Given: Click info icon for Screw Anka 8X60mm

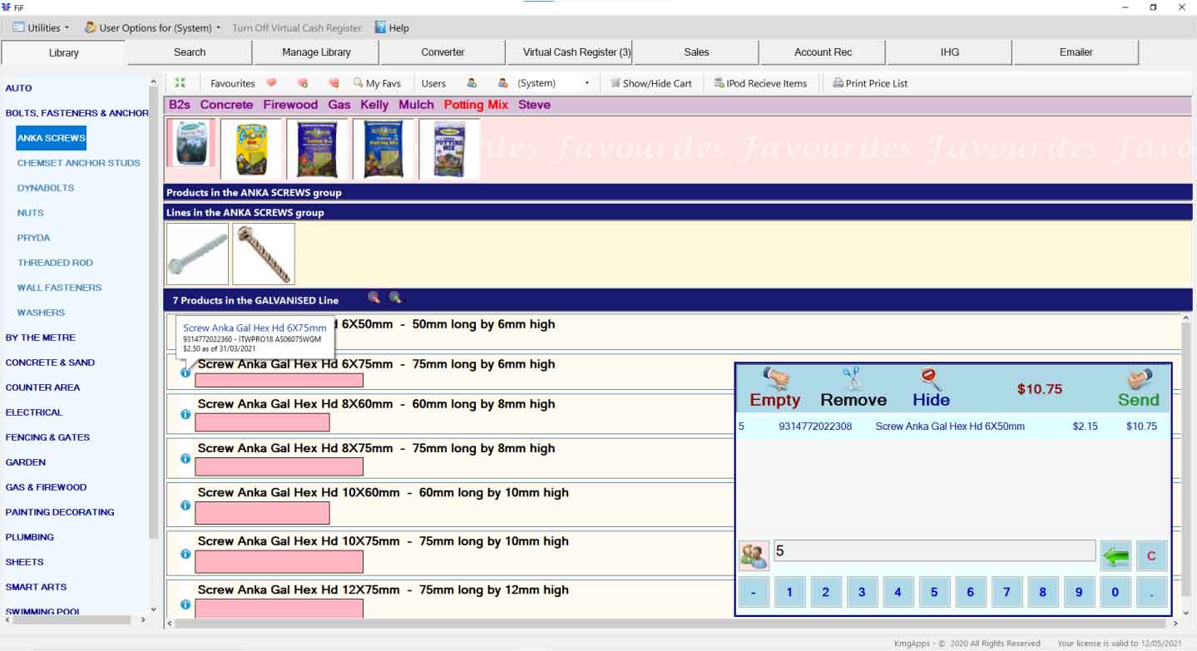Looking at the screenshot, I should [185, 414].
